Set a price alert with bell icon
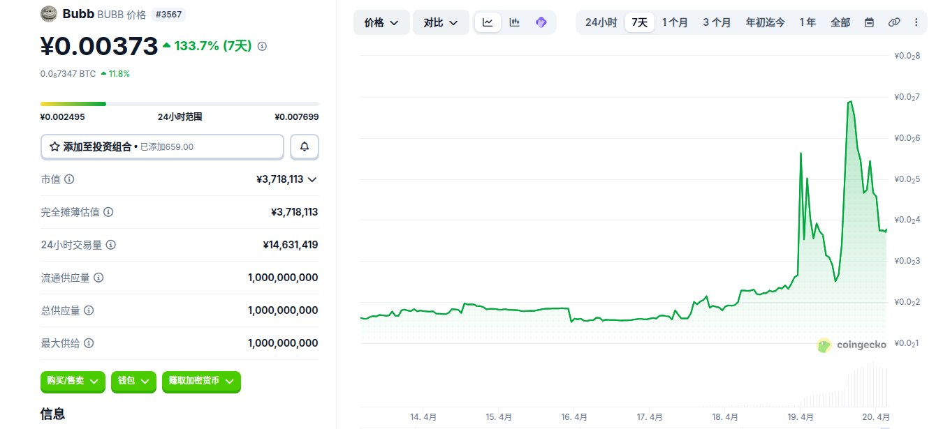950x429 pixels. 305,147
